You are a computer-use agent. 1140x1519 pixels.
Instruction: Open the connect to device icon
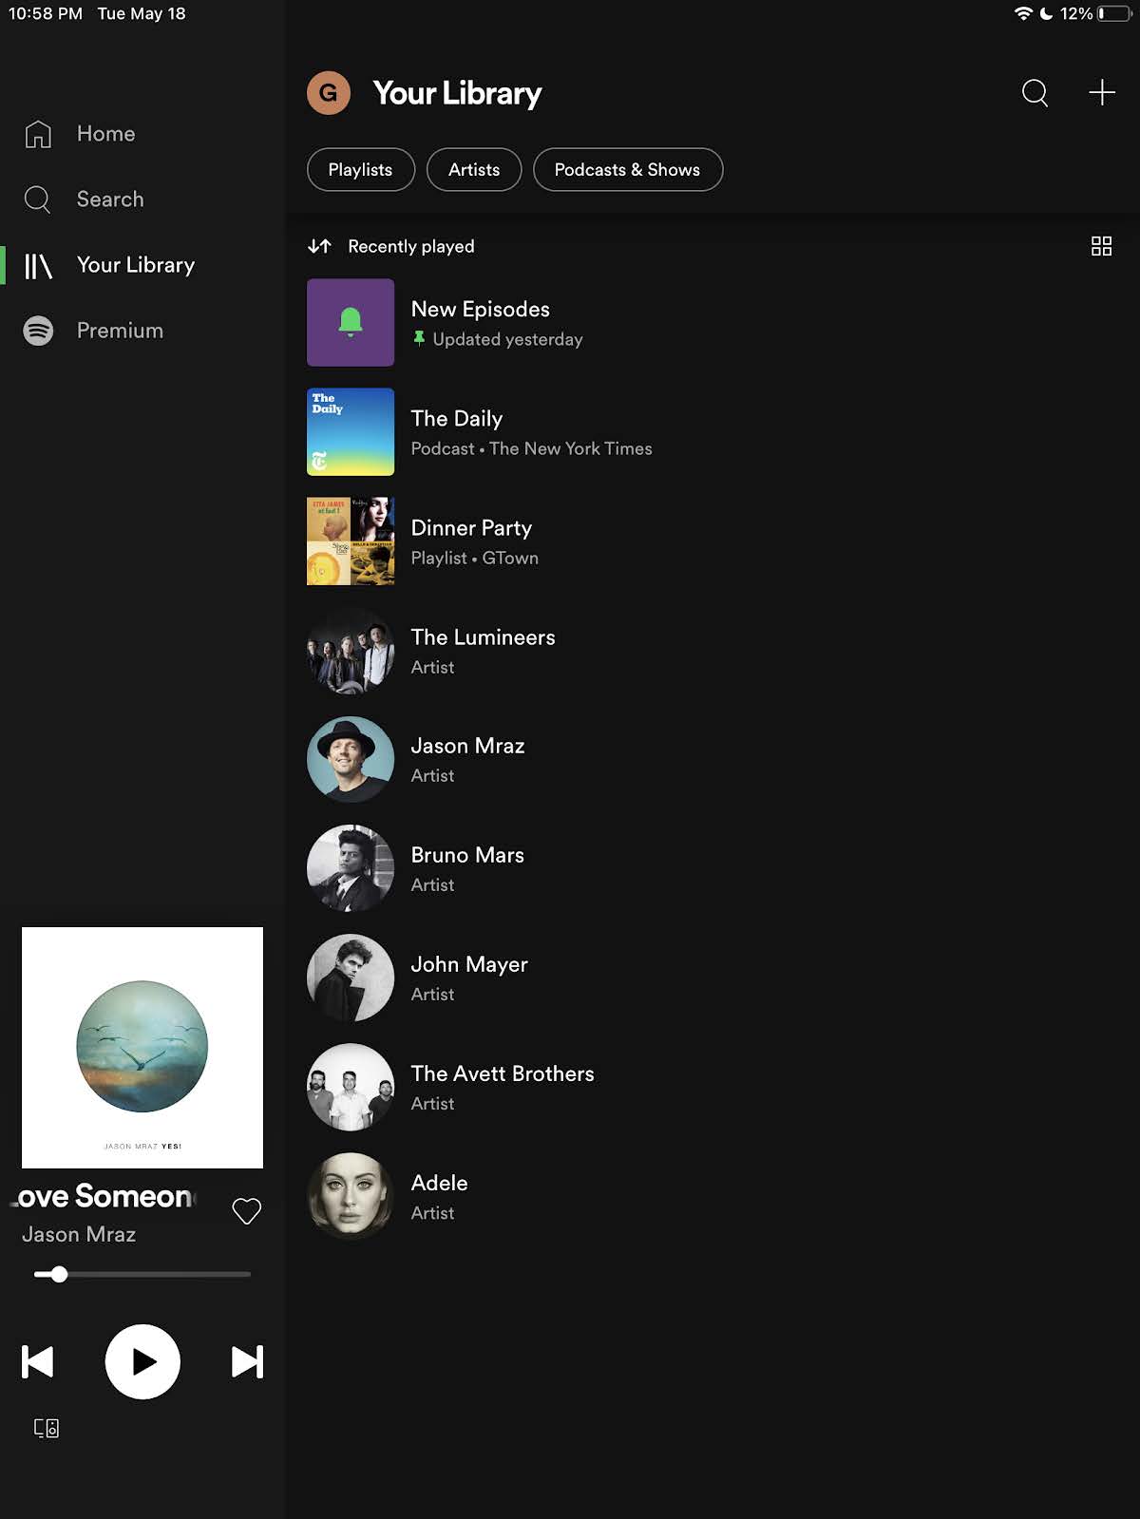point(47,1428)
